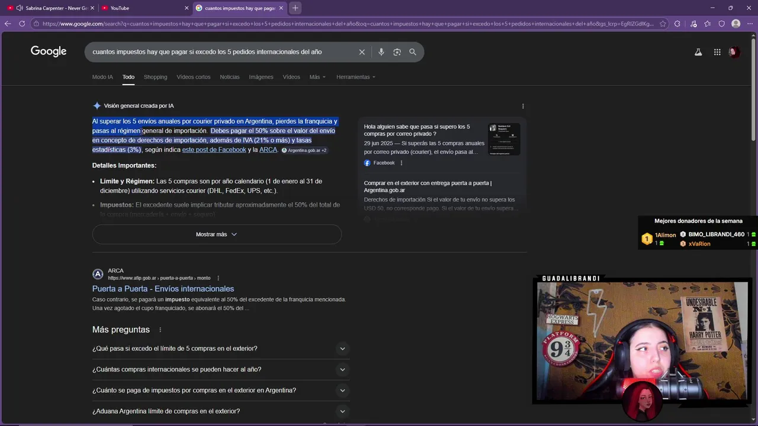Open the Videos search tab

tap(291, 77)
